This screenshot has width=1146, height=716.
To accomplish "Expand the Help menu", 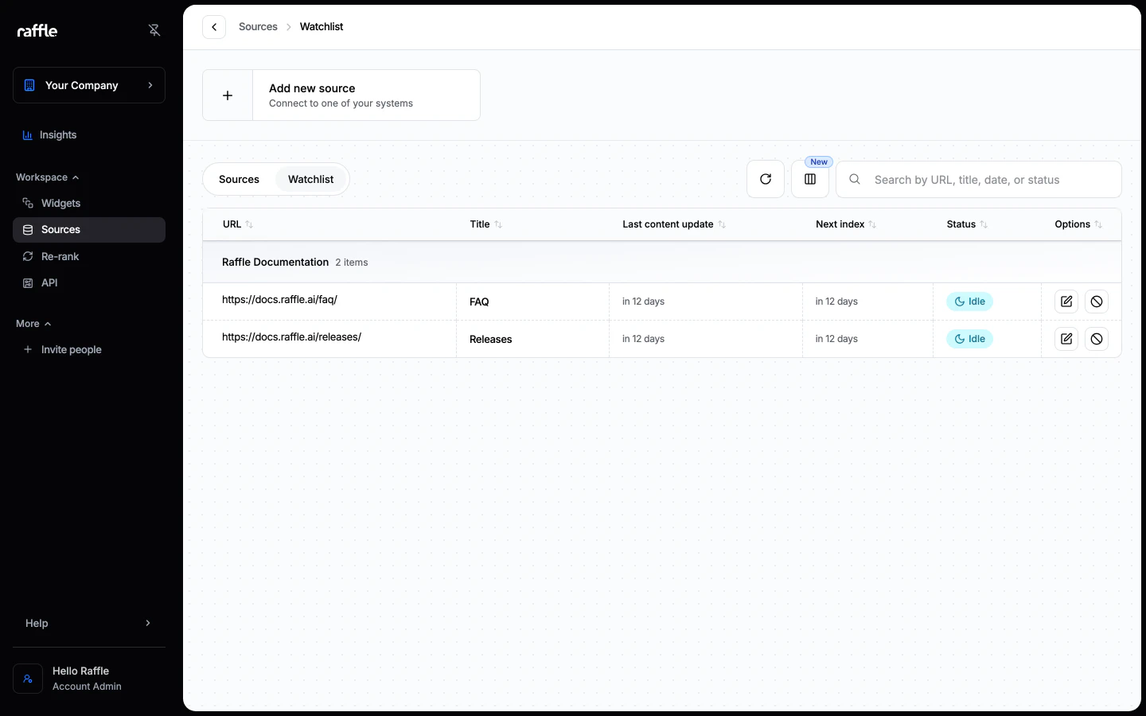I will (89, 623).
